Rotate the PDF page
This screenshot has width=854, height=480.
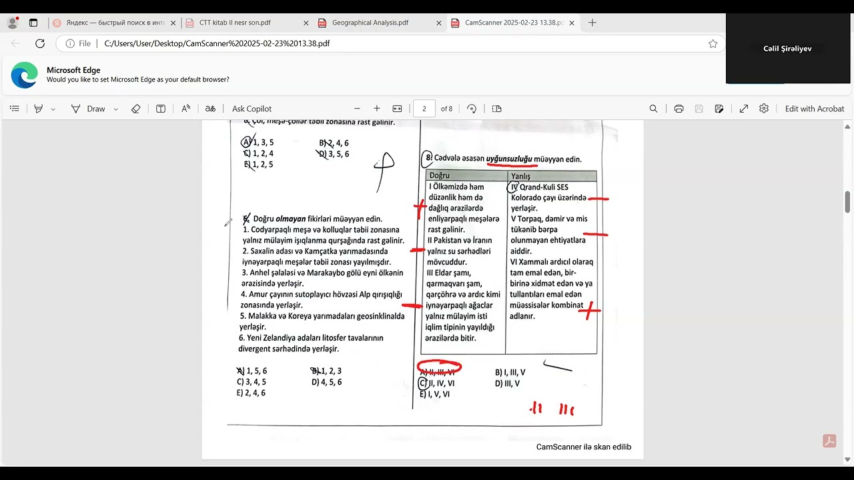click(472, 109)
